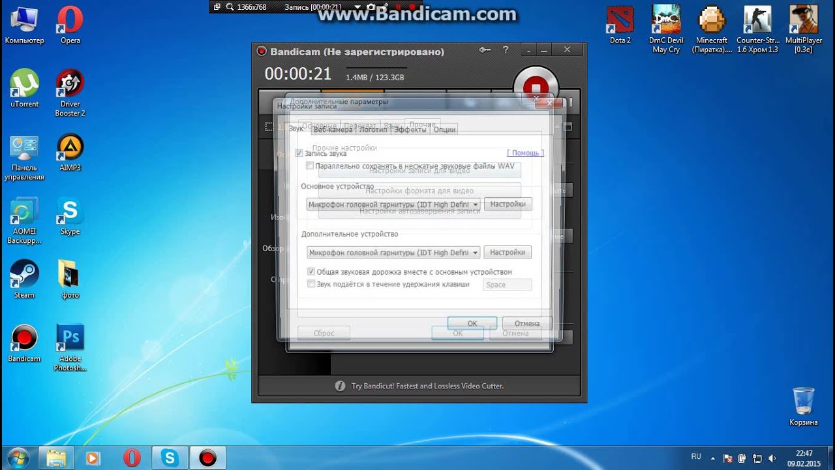
Task: Click the key registration icon in Bandicam title
Action: pyautogui.click(x=485, y=50)
